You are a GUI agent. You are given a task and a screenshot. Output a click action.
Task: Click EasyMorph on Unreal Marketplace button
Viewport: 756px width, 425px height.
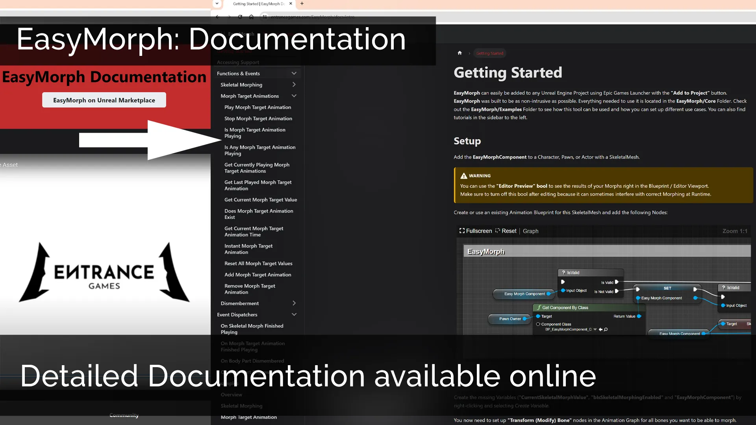104,100
